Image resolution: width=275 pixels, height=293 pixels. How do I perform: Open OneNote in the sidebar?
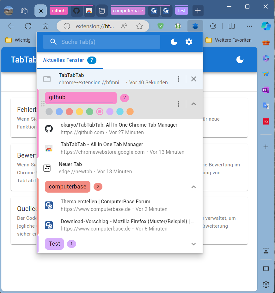(266, 90)
